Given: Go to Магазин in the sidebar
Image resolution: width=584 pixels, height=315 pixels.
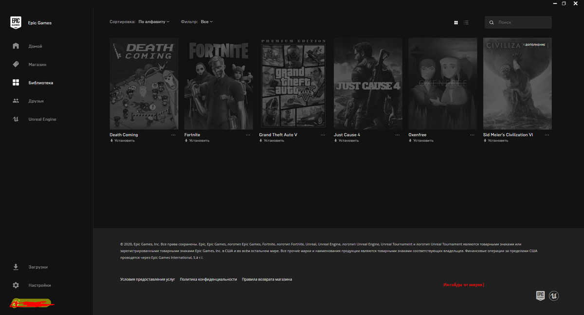Looking at the screenshot, I should pyautogui.click(x=37, y=64).
